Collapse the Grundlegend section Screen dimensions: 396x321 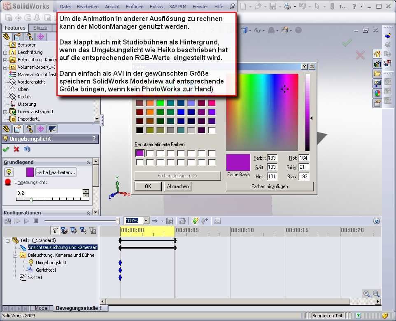[x=88, y=163]
